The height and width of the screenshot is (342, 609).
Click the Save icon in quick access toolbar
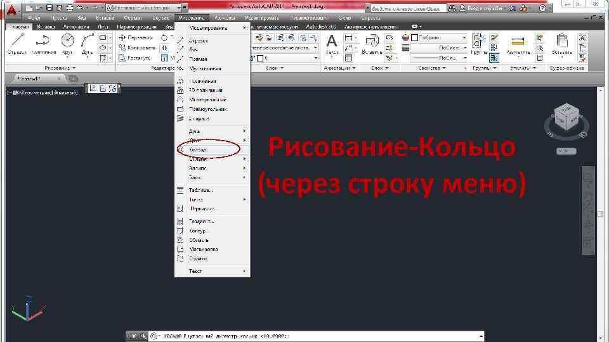click(49, 8)
